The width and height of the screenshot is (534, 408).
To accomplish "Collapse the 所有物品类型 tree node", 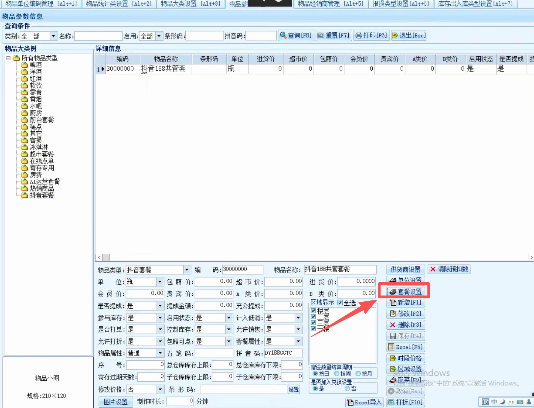I will click(8, 58).
